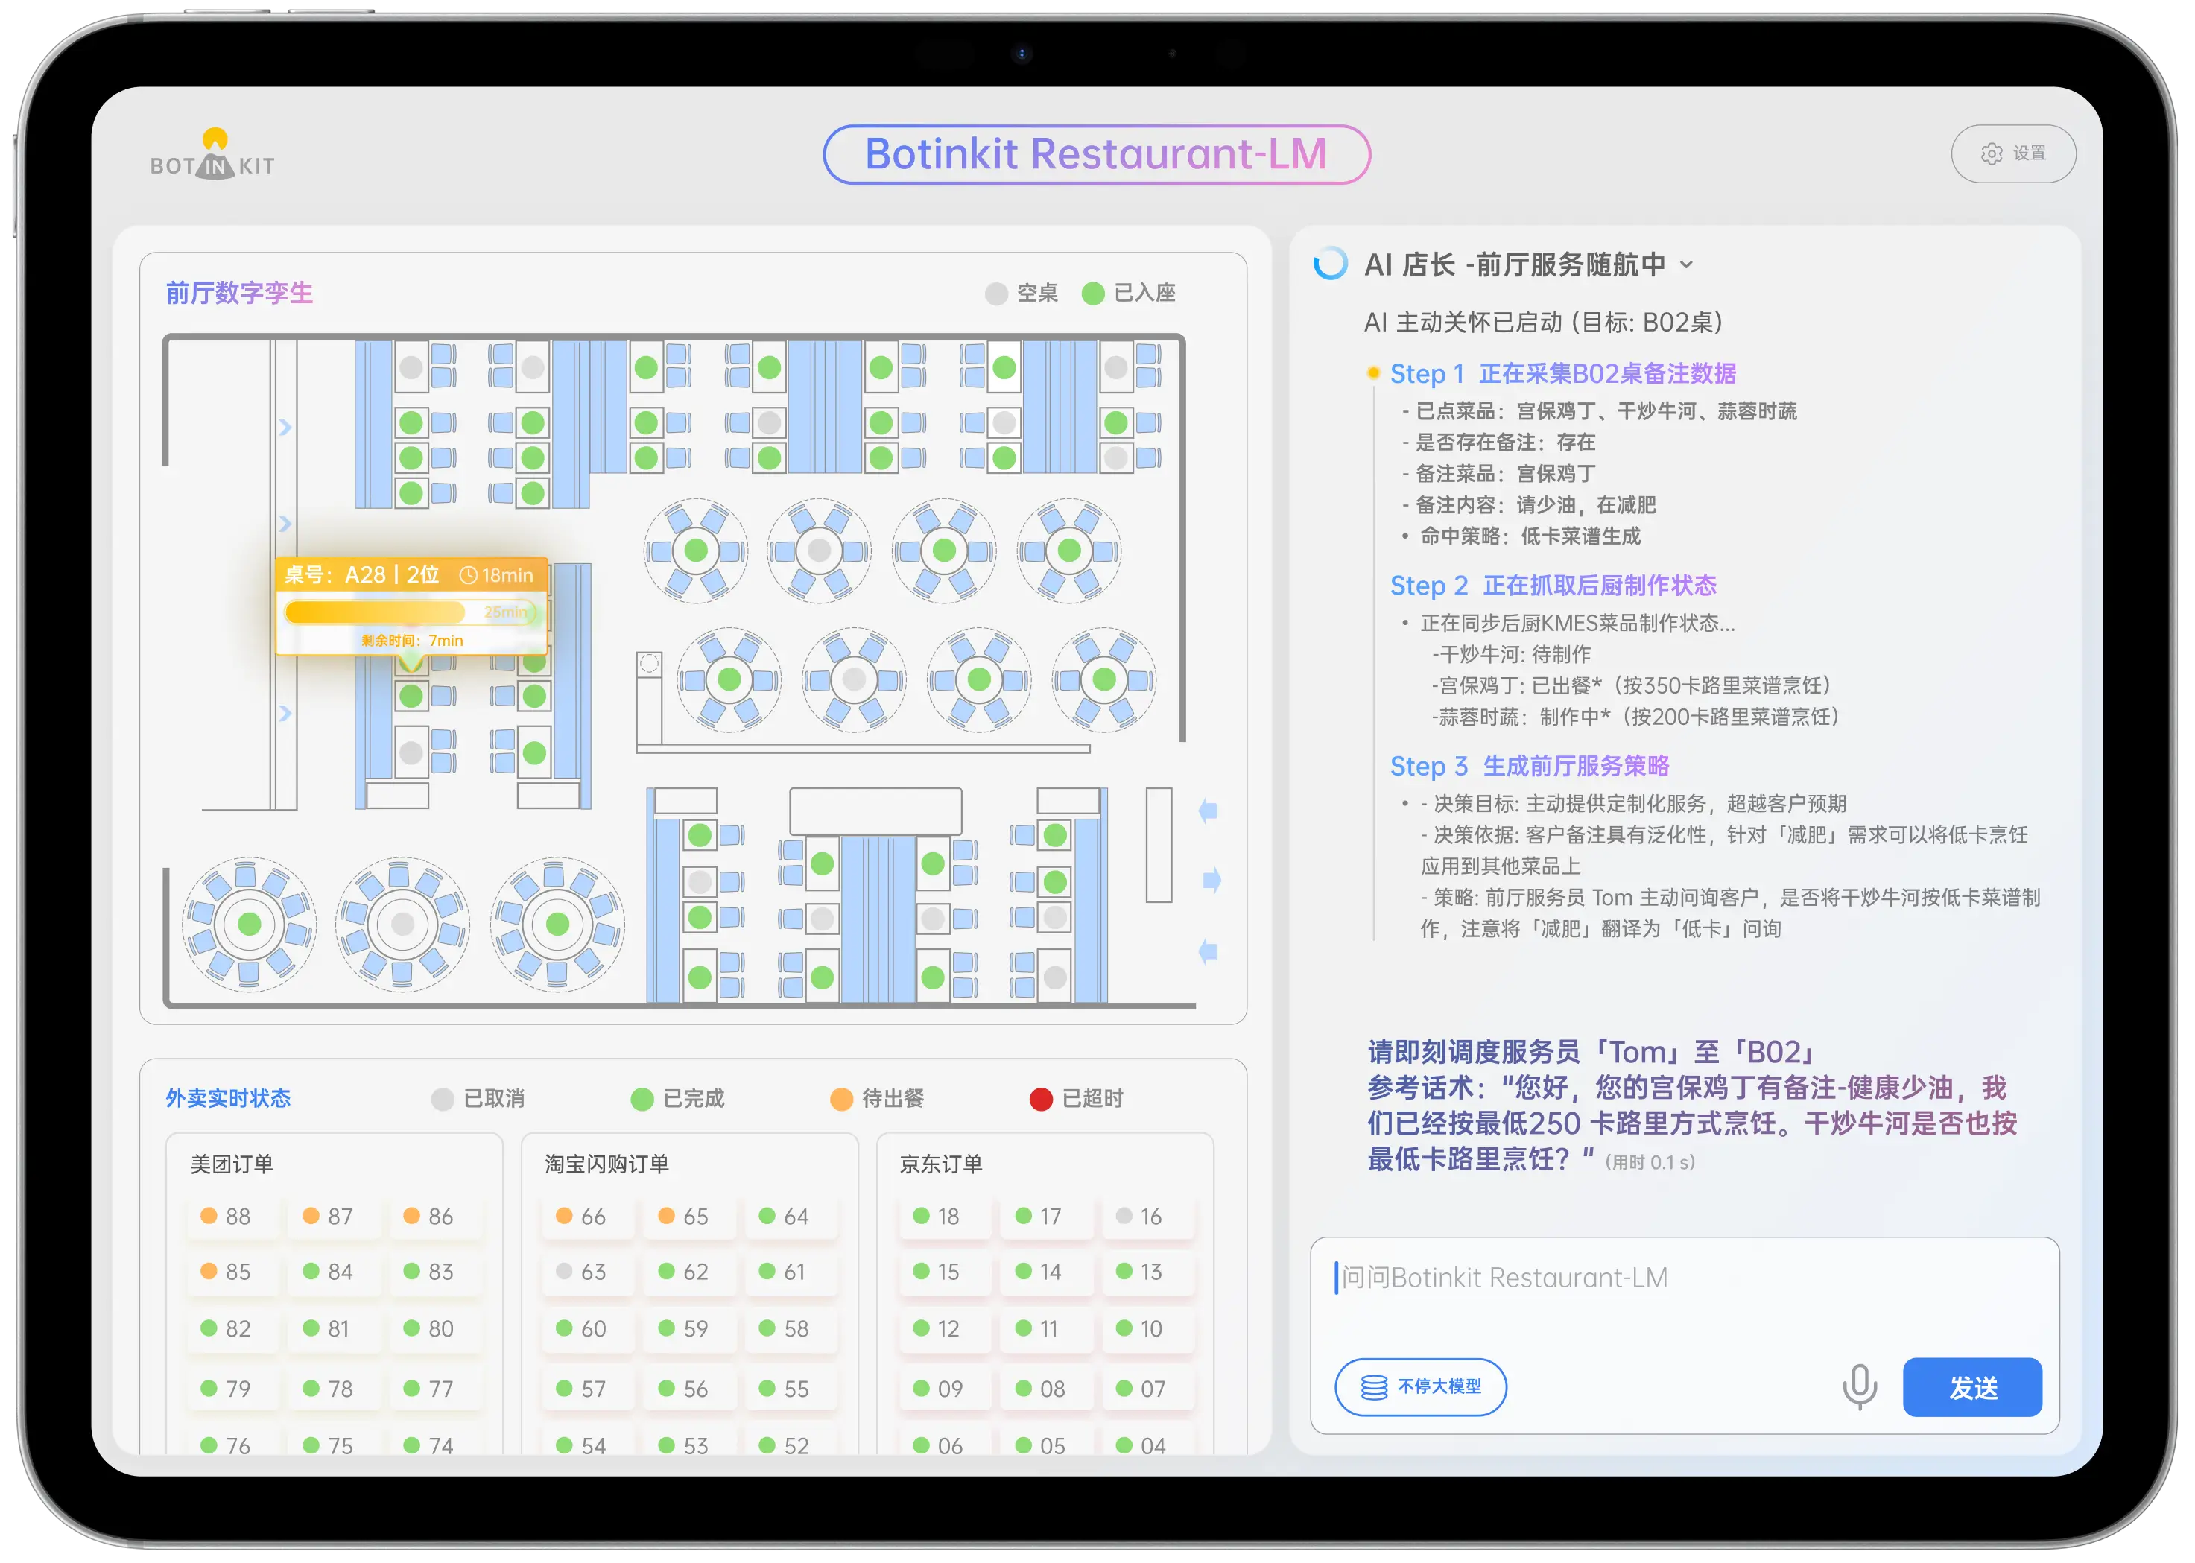
Task: Click AI 主动关怀已启动 status line
Action: 1542,323
